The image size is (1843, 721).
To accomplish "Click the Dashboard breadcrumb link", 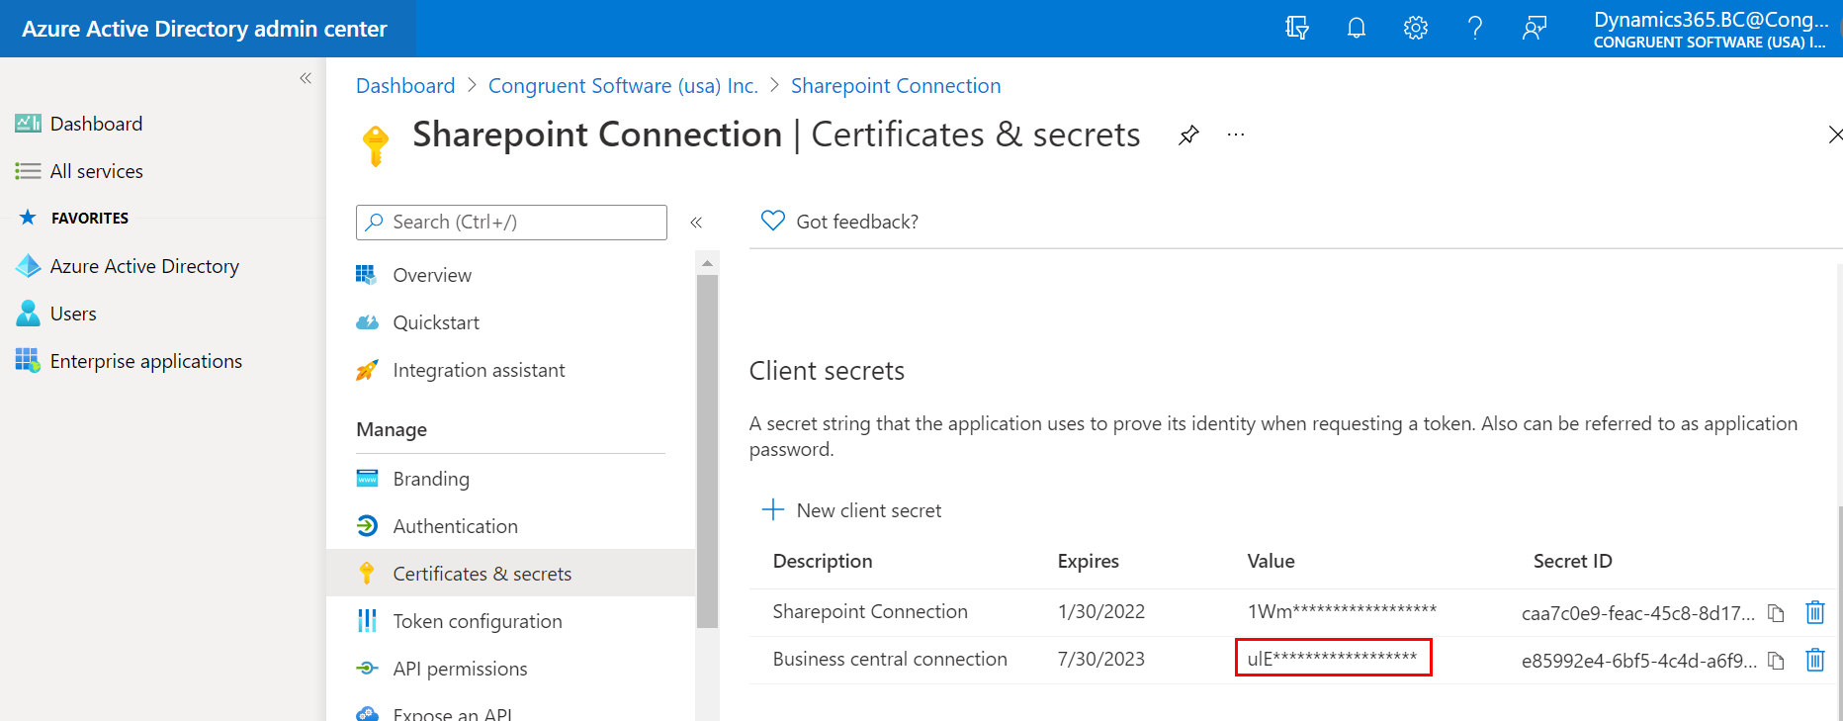I will pos(405,86).
